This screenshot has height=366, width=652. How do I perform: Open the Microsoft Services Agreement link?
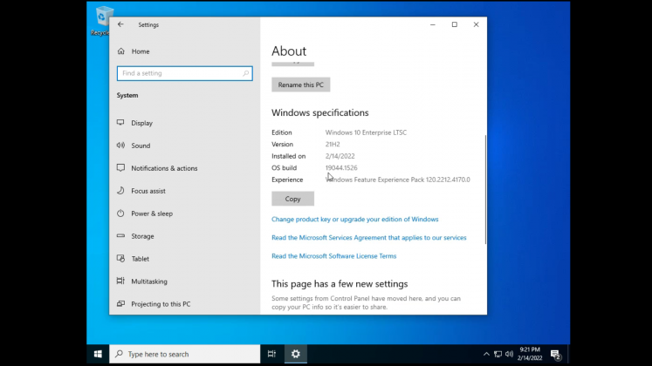pyautogui.click(x=369, y=237)
